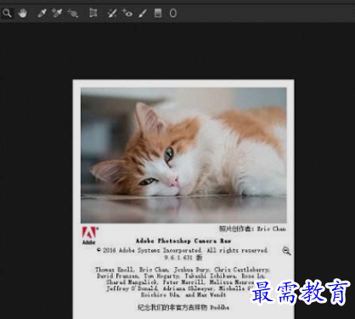Click the "Adobe Photoshop Camera Raw" title text
This screenshot has height=319, width=355.
pos(183,241)
